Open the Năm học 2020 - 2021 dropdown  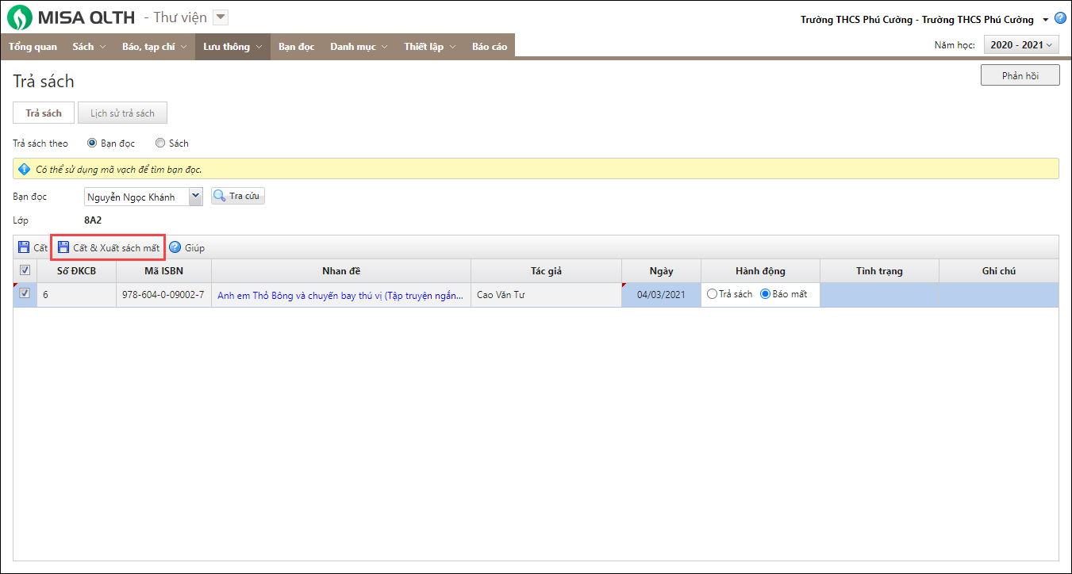point(1021,45)
